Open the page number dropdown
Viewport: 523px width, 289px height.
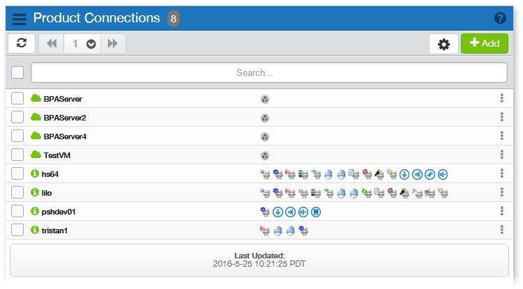coord(91,44)
